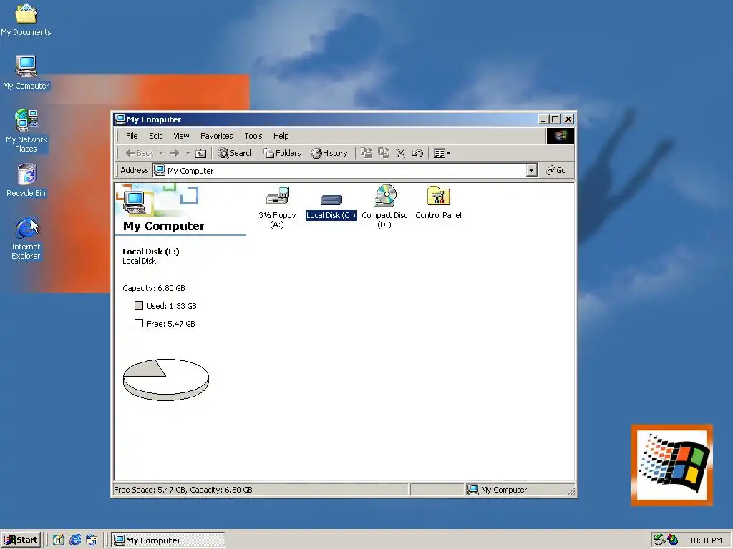Open the Forward history dropdown arrow
Image resolution: width=733 pixels, height=549 pixels.
pyautogui.click(x=188, y=153)
